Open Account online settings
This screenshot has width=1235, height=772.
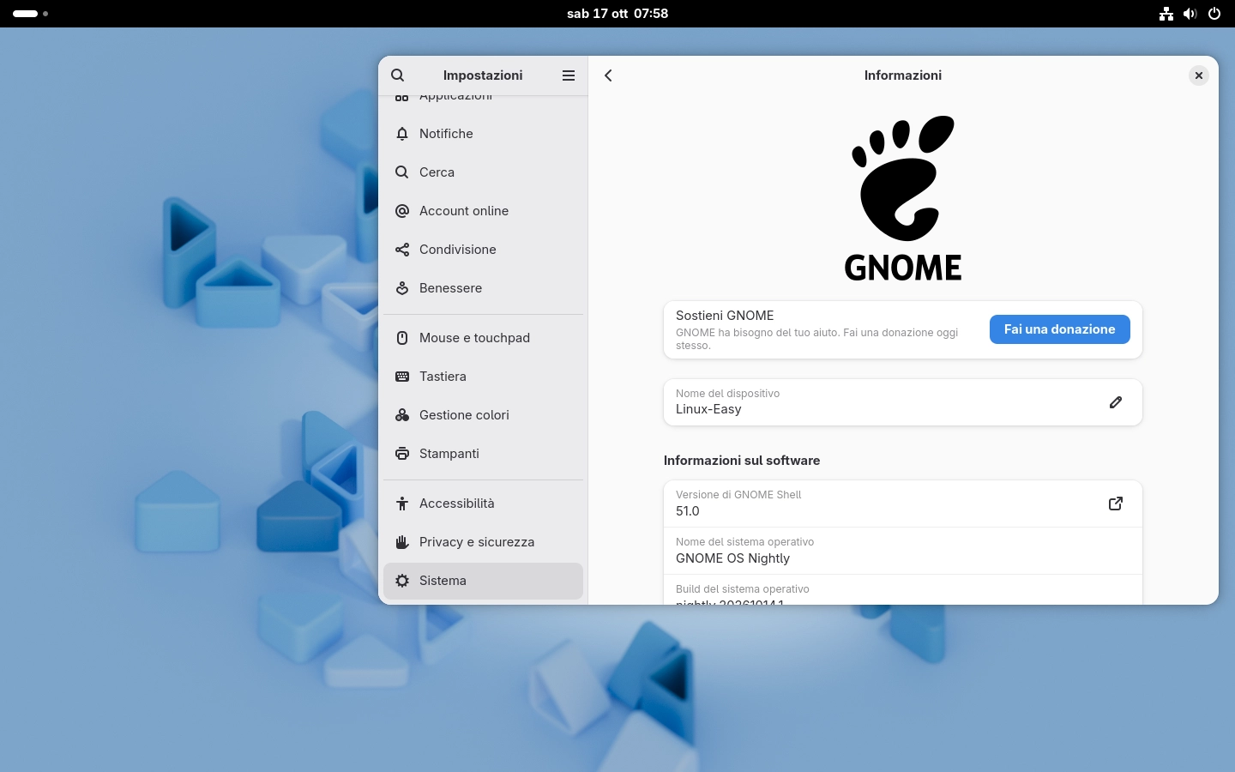[x=483, y=211]
